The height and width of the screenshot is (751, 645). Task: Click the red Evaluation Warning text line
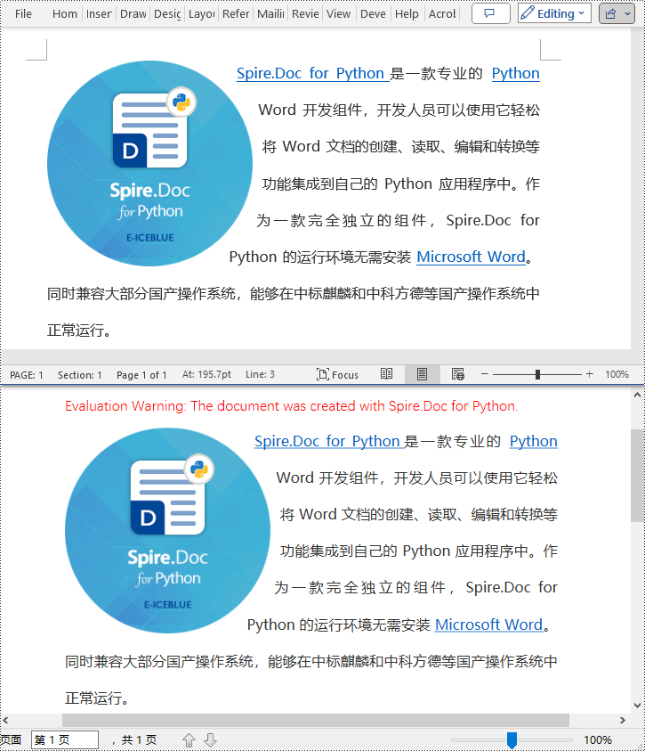coord(291,406)
